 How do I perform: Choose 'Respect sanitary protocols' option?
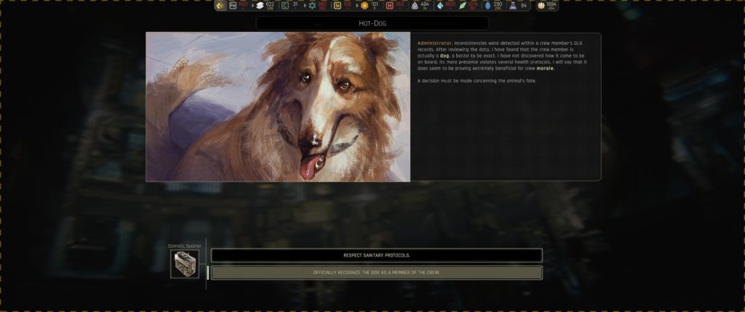point(376,255)
